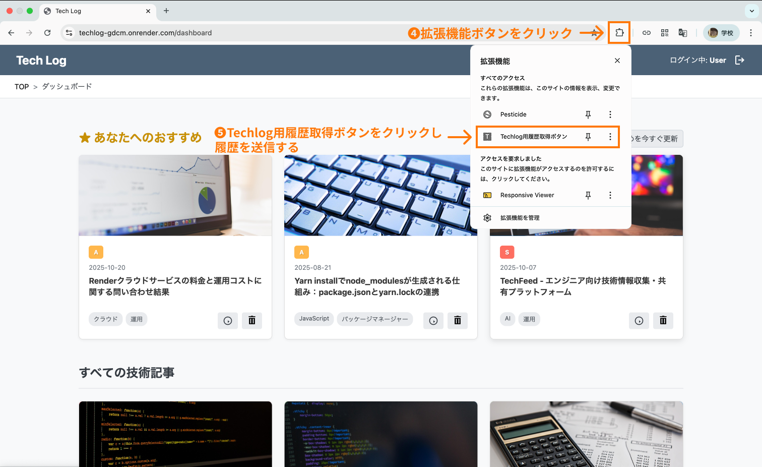The height and width of the screenshot is (467, 762).
Task: Click the TOP breadcrumb link
Action: tap(21, 86)
